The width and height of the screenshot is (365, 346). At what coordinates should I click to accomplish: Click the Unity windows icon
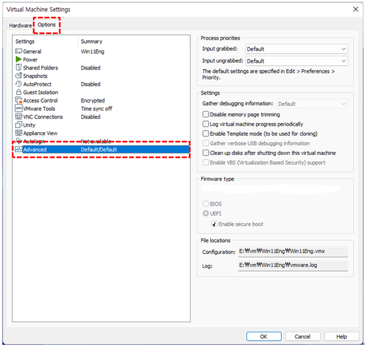pos(19,125)
